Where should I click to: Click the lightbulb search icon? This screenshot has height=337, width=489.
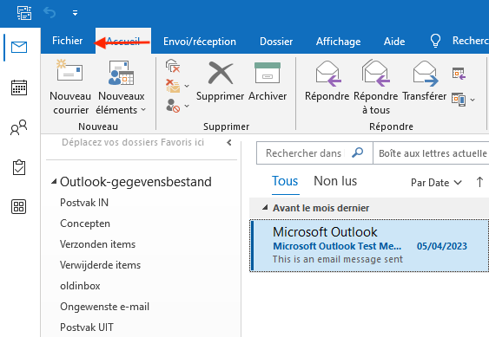435,41
